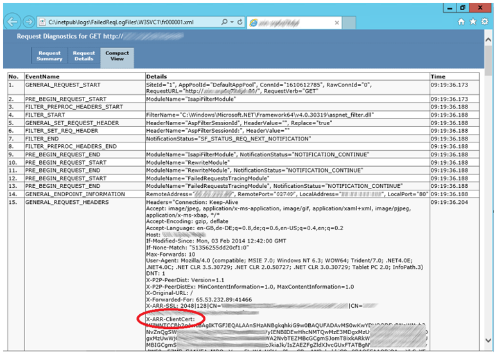Click the X-Forwarded-For header line
Screen dimensions: 497x354
(x=199, y=299)
